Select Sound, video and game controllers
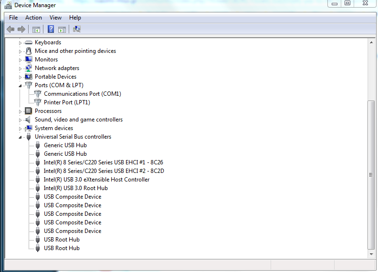The image size is (378, 272). pyautogui.click(x=78, y=120)
